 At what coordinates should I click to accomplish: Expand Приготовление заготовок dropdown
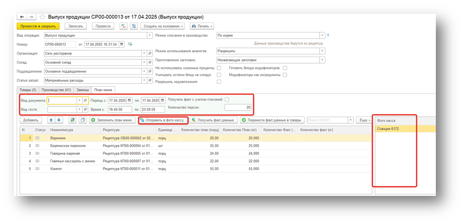(322, 60)
